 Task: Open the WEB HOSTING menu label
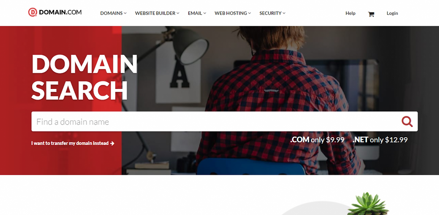pos(231,13)
